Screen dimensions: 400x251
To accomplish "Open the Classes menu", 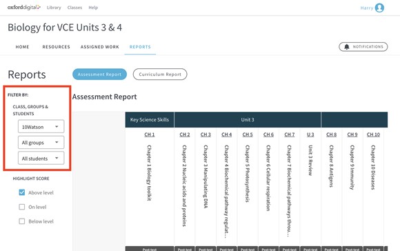I will [74, 8].
